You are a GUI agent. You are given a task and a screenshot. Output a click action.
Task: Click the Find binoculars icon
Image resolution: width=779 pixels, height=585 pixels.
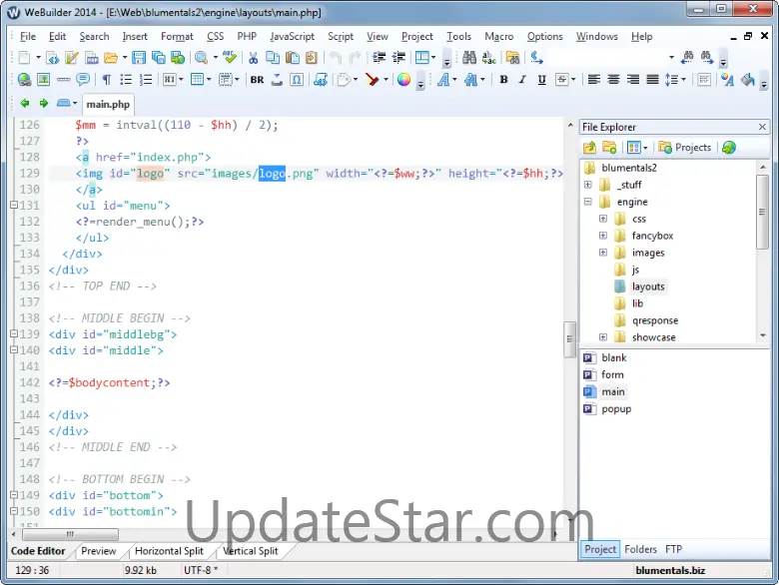pyautogui.click(x=469, y=58)
